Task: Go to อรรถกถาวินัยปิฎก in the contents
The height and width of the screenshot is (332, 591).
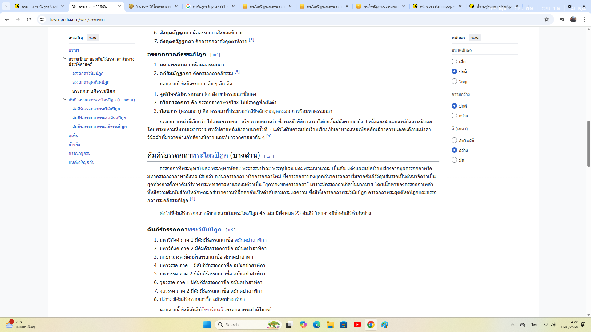Action: click(88, 73)
